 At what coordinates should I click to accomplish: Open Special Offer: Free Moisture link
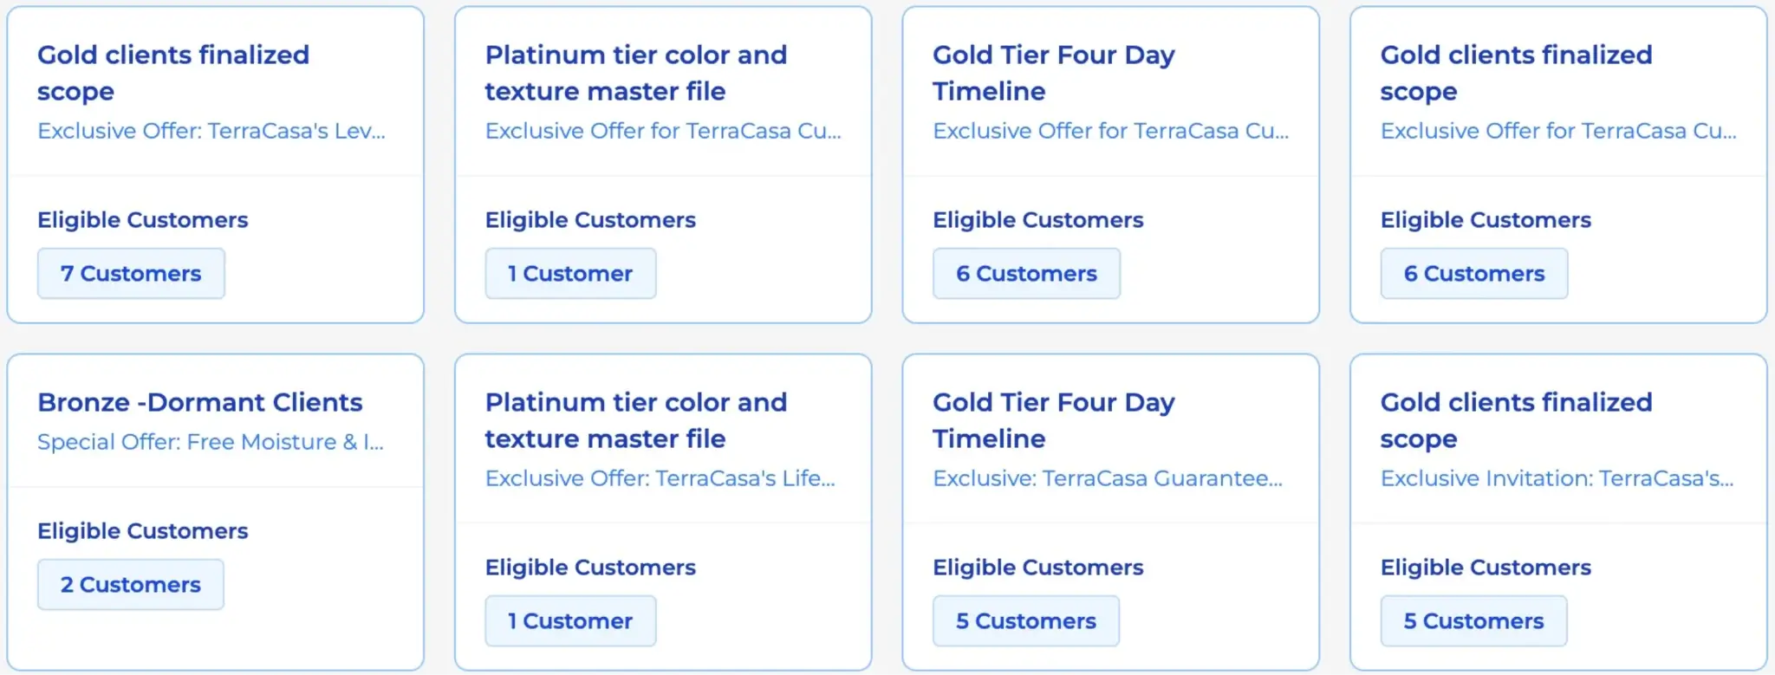210,442
